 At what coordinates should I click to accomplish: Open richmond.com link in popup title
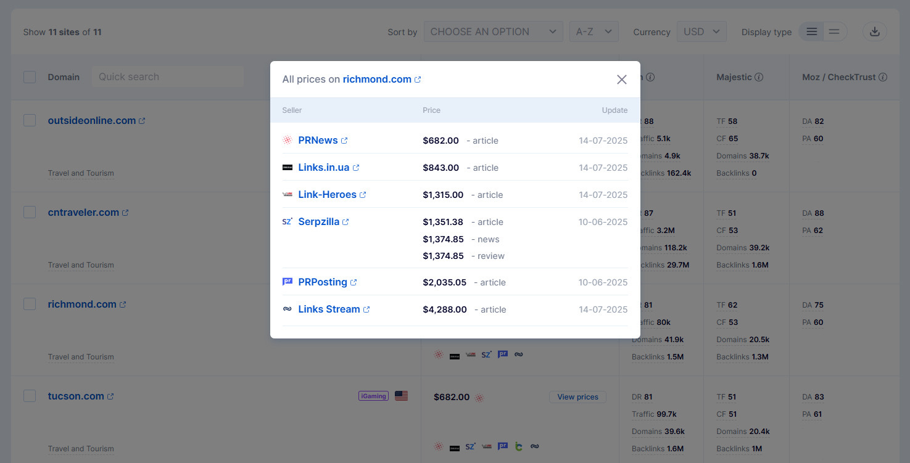(377, 80)
